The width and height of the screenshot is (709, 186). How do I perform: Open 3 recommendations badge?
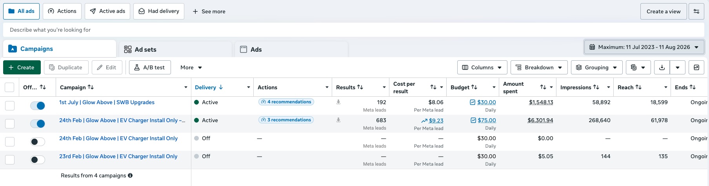pyautogui.click(x=286, y=120)
